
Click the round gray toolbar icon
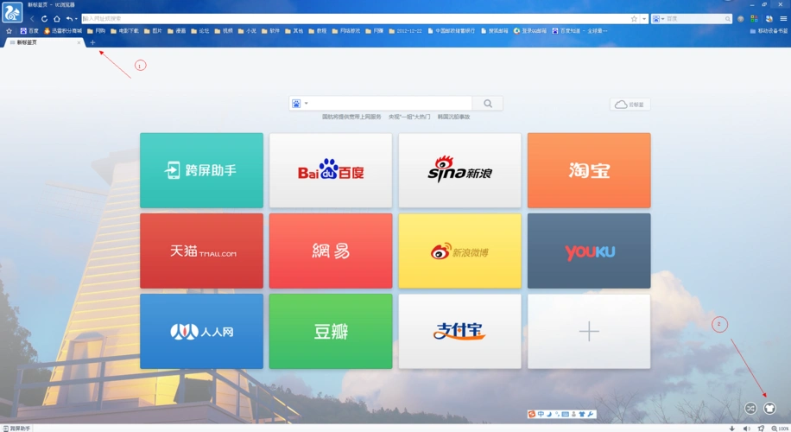(741, 19)
